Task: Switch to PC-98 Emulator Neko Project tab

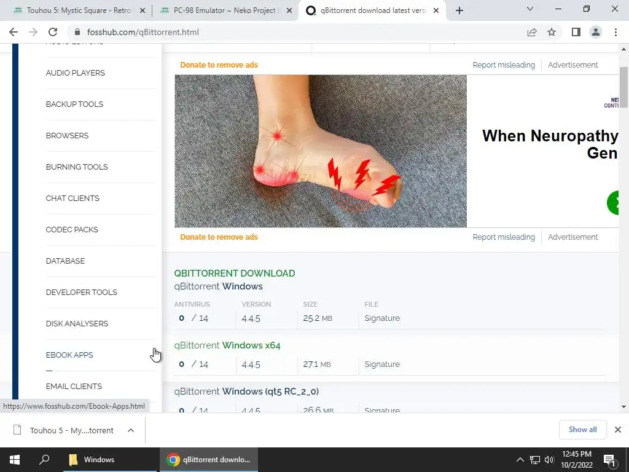Action: point(225,11)
